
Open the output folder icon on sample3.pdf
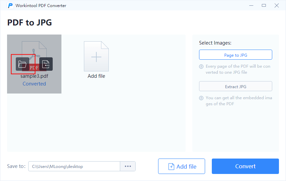pyautogui.click(x=22, y=64)
